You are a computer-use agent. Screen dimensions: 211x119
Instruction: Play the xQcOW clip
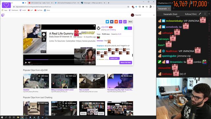click(26, 62)
